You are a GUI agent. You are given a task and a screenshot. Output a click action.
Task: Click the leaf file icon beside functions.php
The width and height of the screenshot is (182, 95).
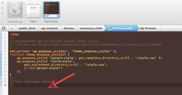click(110, 28)
